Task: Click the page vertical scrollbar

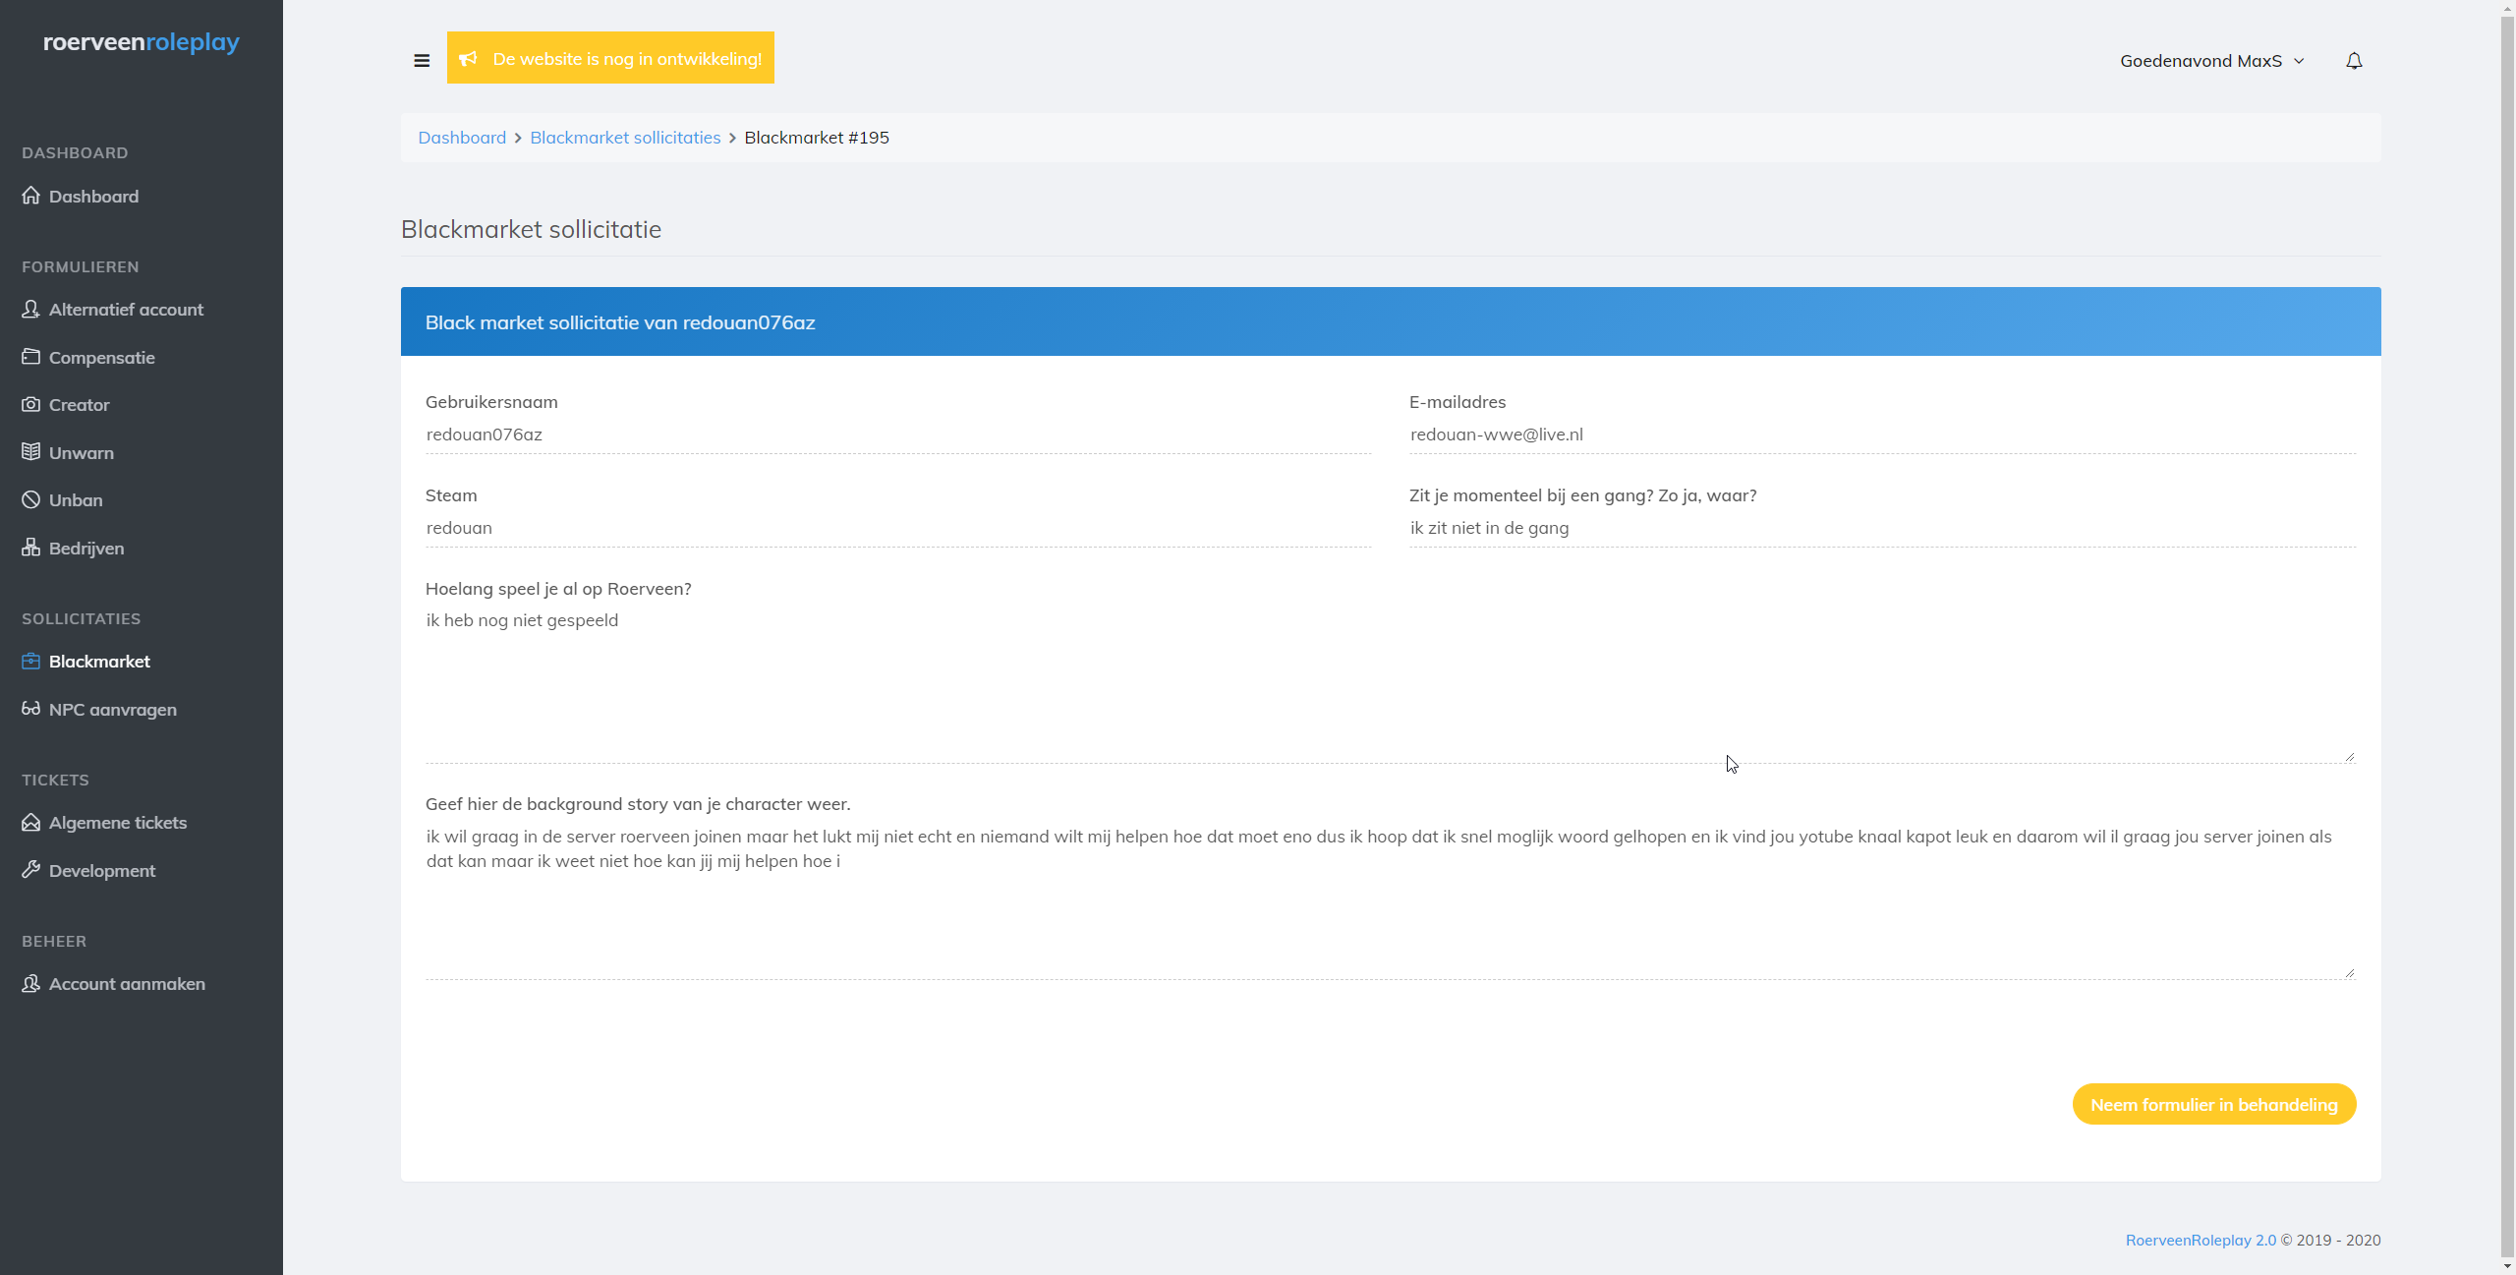Action: pos(2507,629)
